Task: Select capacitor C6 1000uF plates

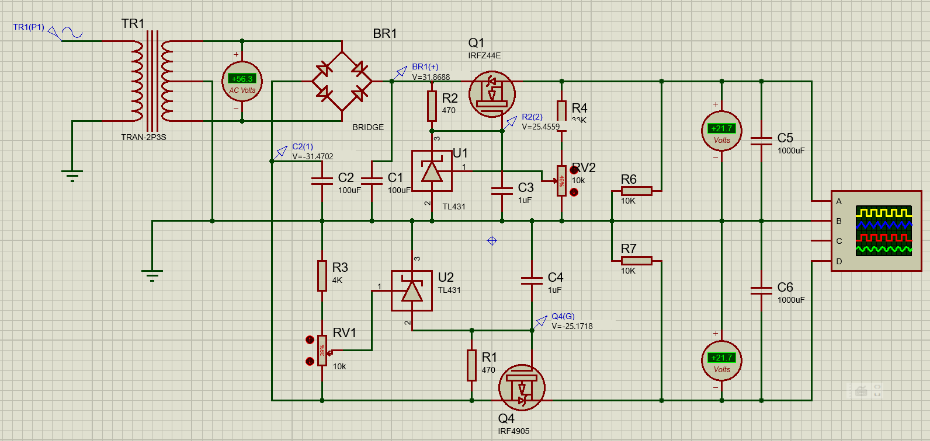Action: click(x=761, y=290)
